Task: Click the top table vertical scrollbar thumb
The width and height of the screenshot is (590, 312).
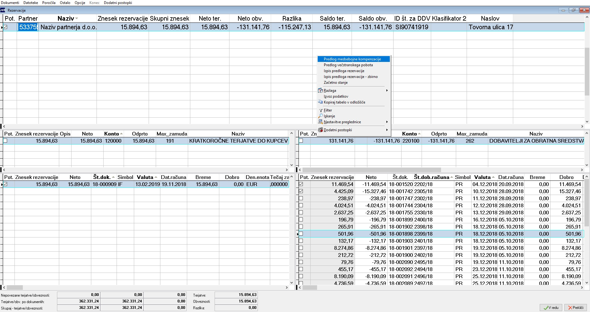Action: (x=587, y=71)
